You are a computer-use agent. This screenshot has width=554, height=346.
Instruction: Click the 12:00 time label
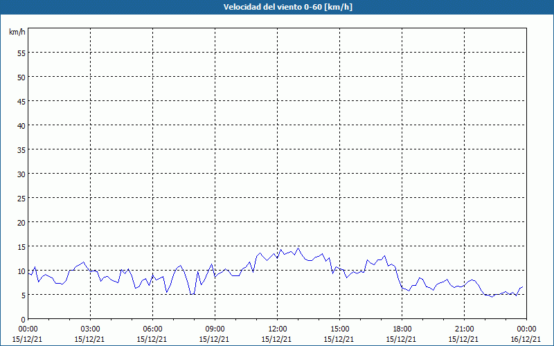point(278,329)
